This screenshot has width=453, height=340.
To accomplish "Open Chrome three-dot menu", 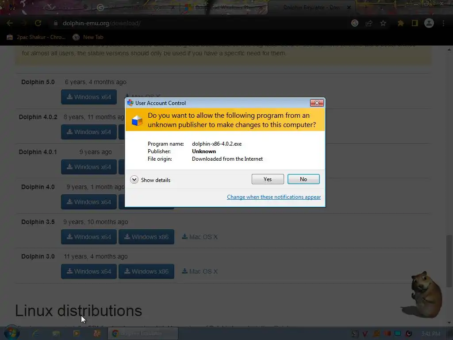I will 443,23.
